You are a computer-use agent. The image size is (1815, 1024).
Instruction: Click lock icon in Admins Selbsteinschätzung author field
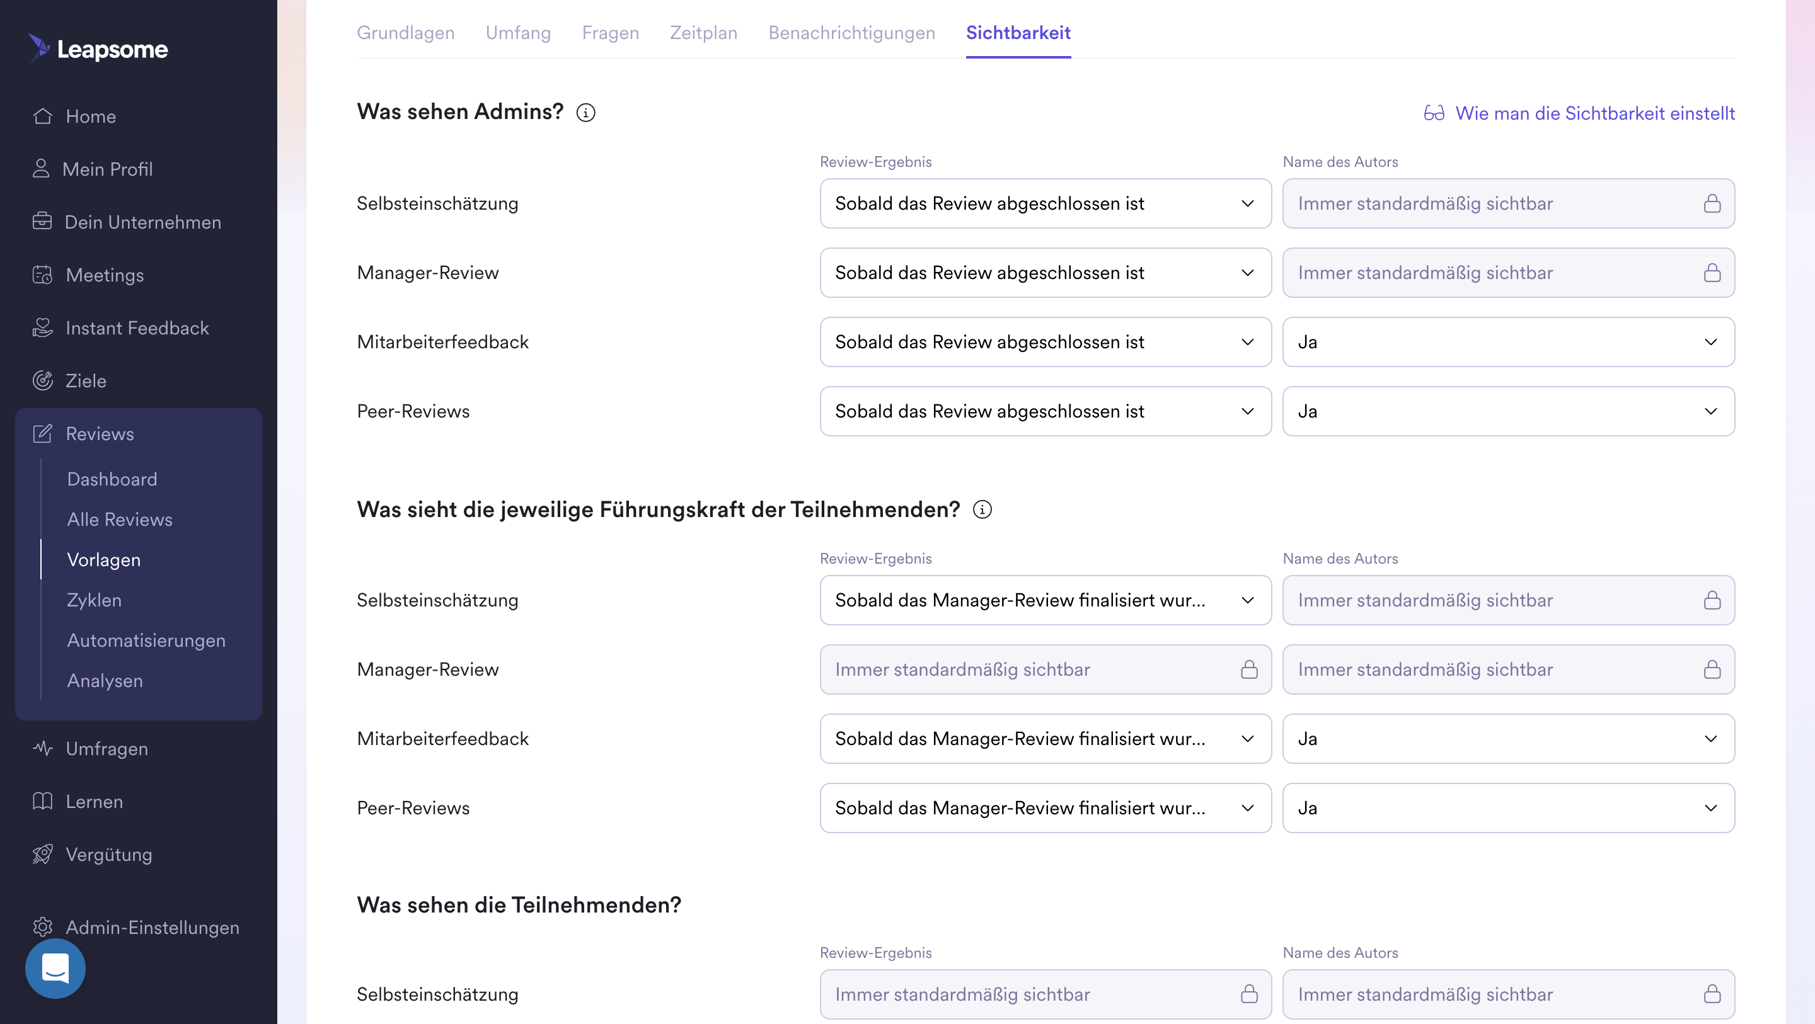click(x=1712, y=203)
